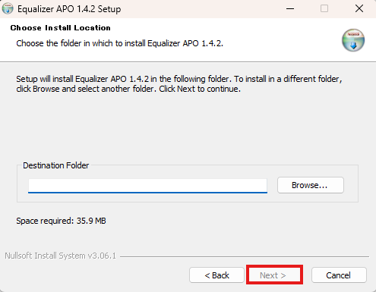376x292 pixels.
Task: Click the Nullsoft Install System version text
Action: tap(60, 256)
